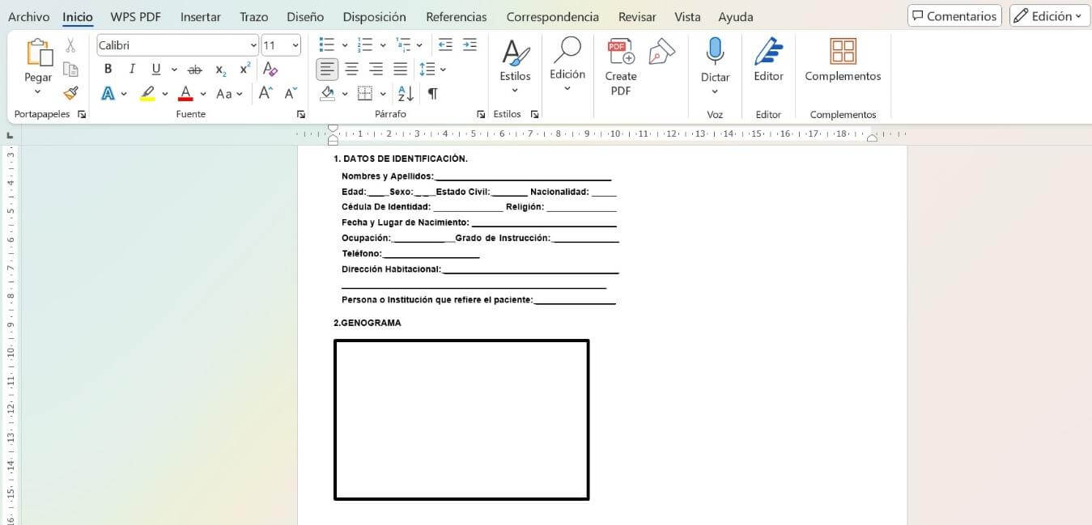Viewport: 1092px width, 525px height.
Task: Click Create PDF in the ribbon
Action: point(620,66)
